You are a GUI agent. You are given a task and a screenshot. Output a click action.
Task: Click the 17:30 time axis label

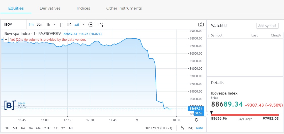click(x=90, y=120)
